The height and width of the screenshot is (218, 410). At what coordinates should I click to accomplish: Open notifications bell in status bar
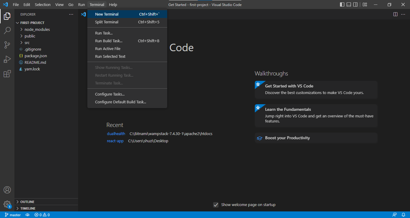point(403,215)
